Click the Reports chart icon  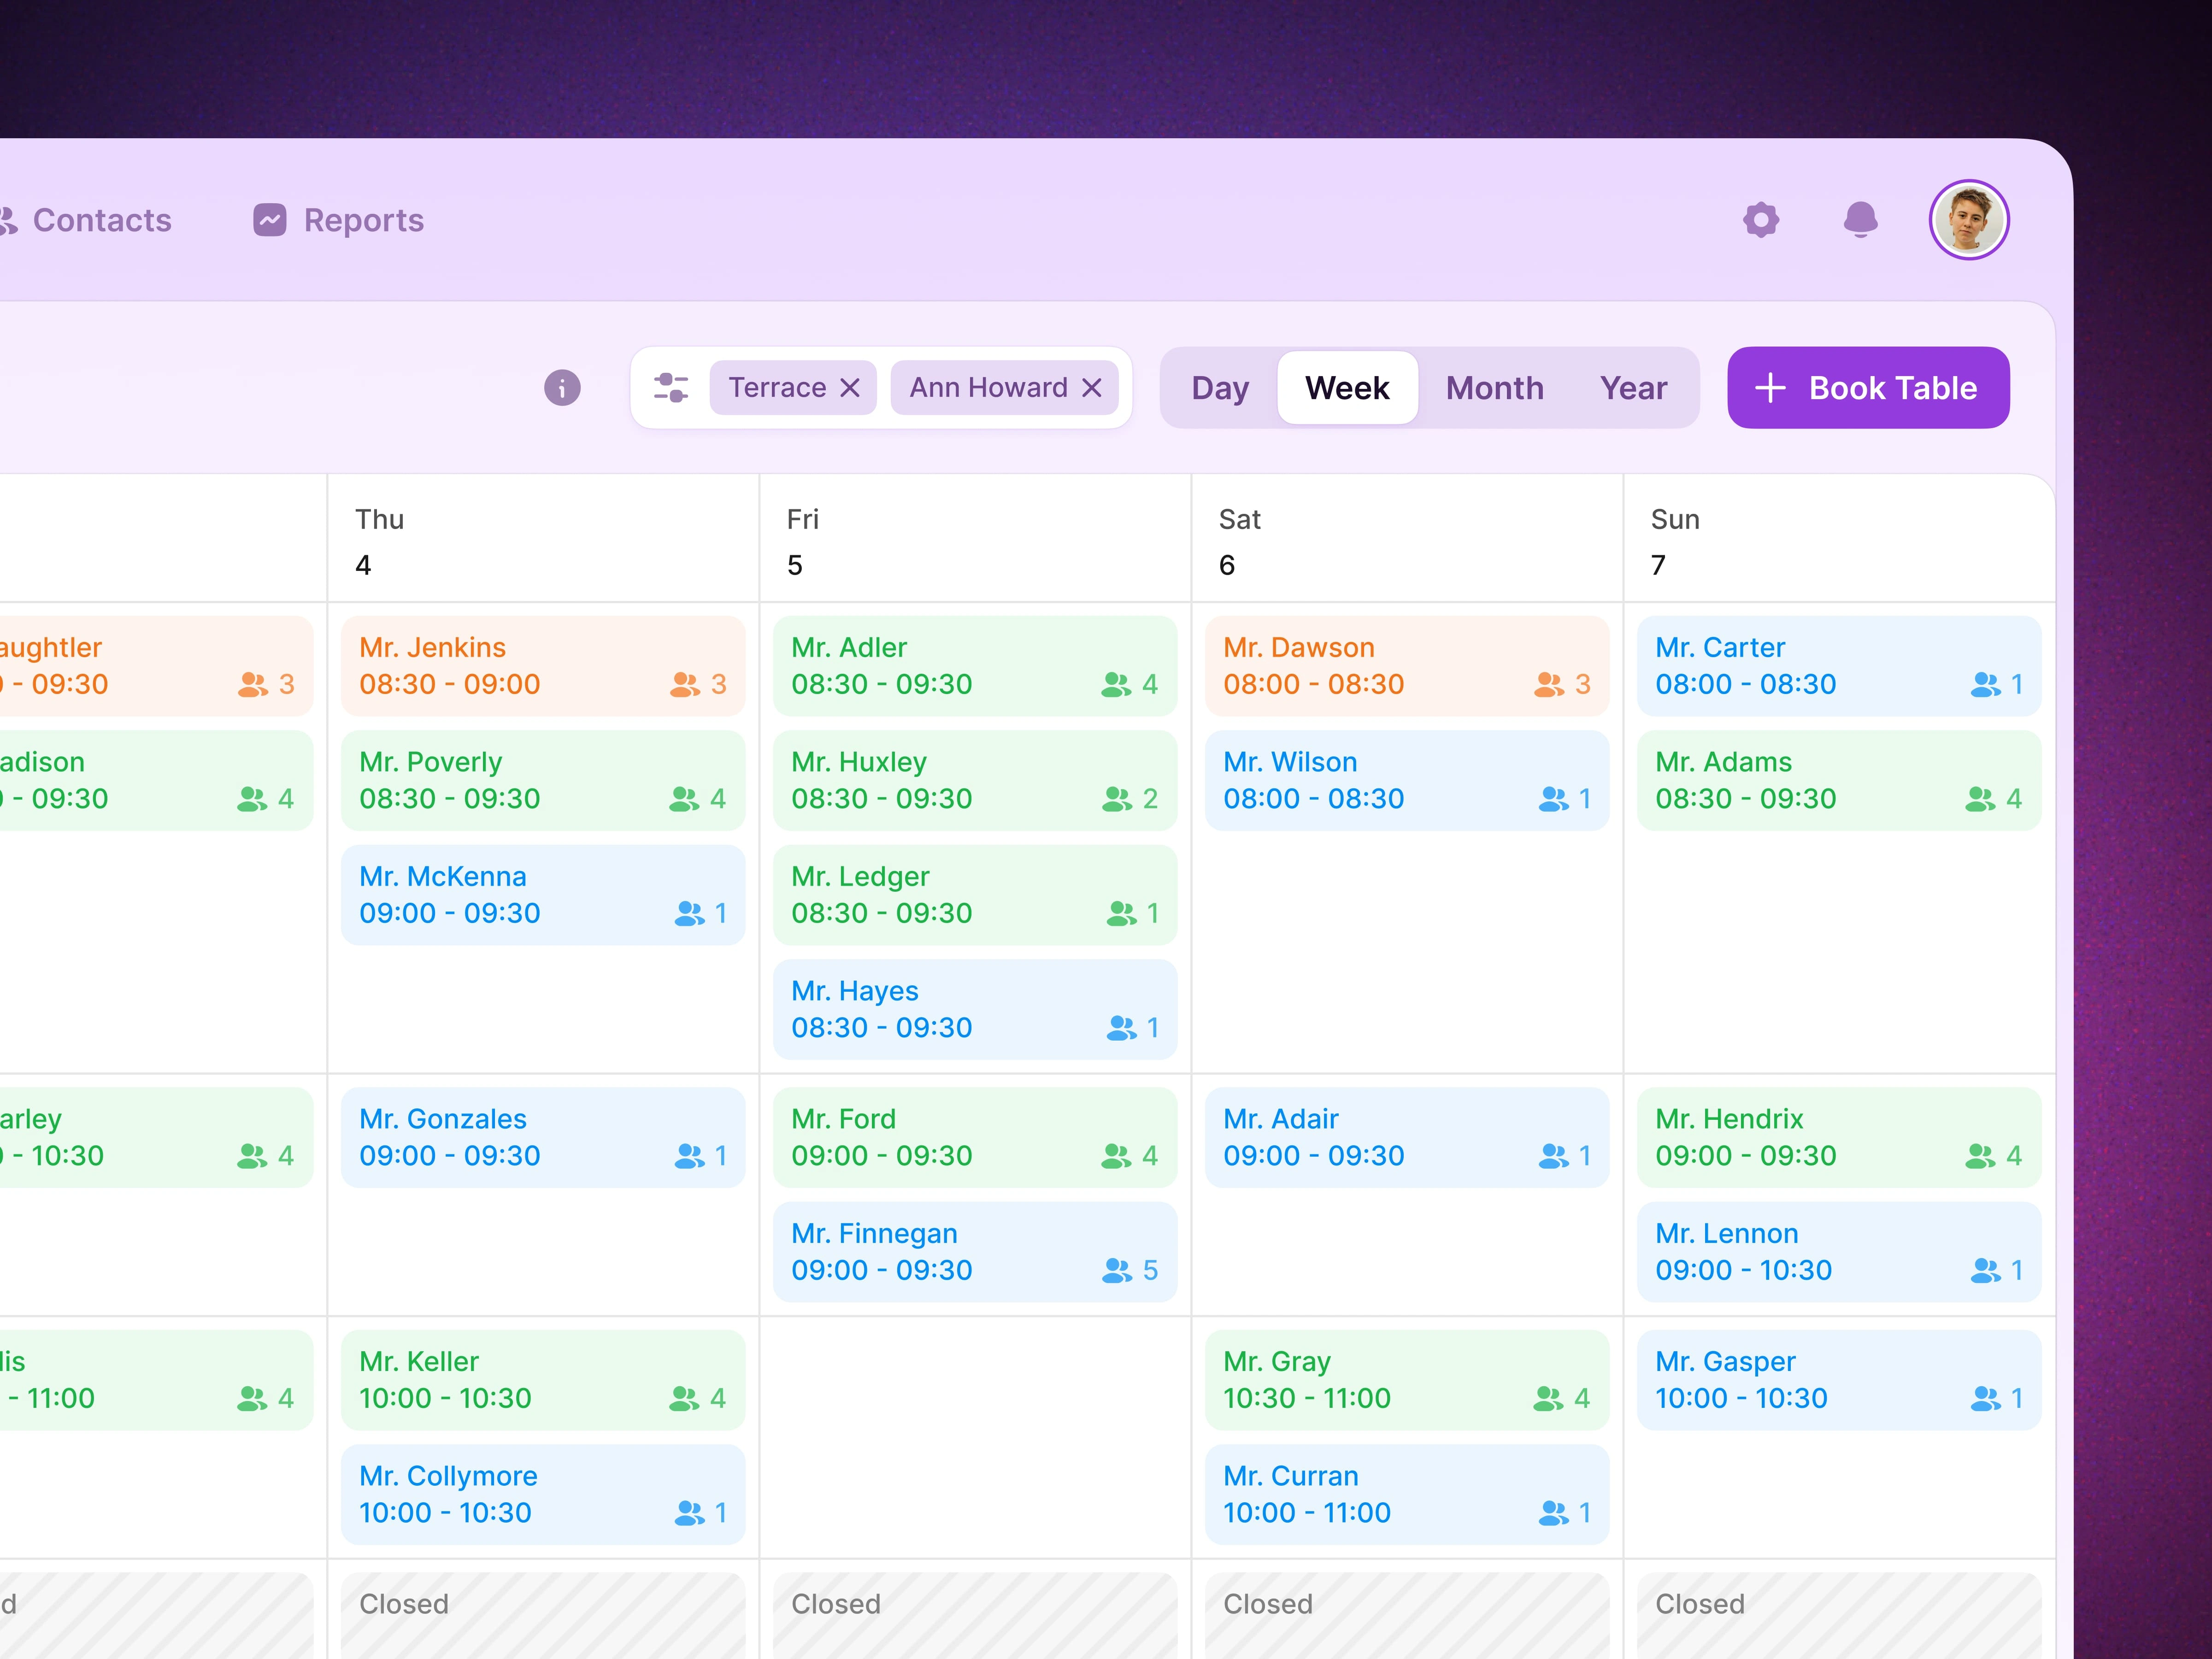pos(270,220)
